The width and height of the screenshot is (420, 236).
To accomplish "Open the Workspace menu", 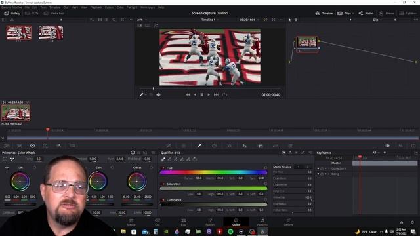I will (x=148, y=7).
